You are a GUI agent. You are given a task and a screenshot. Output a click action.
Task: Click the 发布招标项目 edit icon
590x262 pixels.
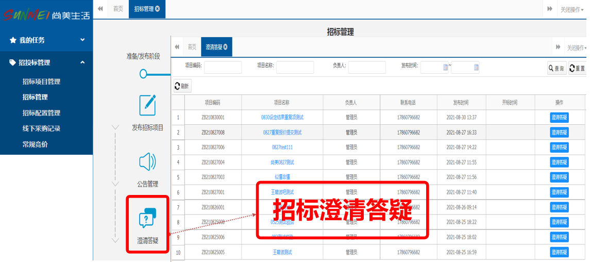[x=147, y=105]
